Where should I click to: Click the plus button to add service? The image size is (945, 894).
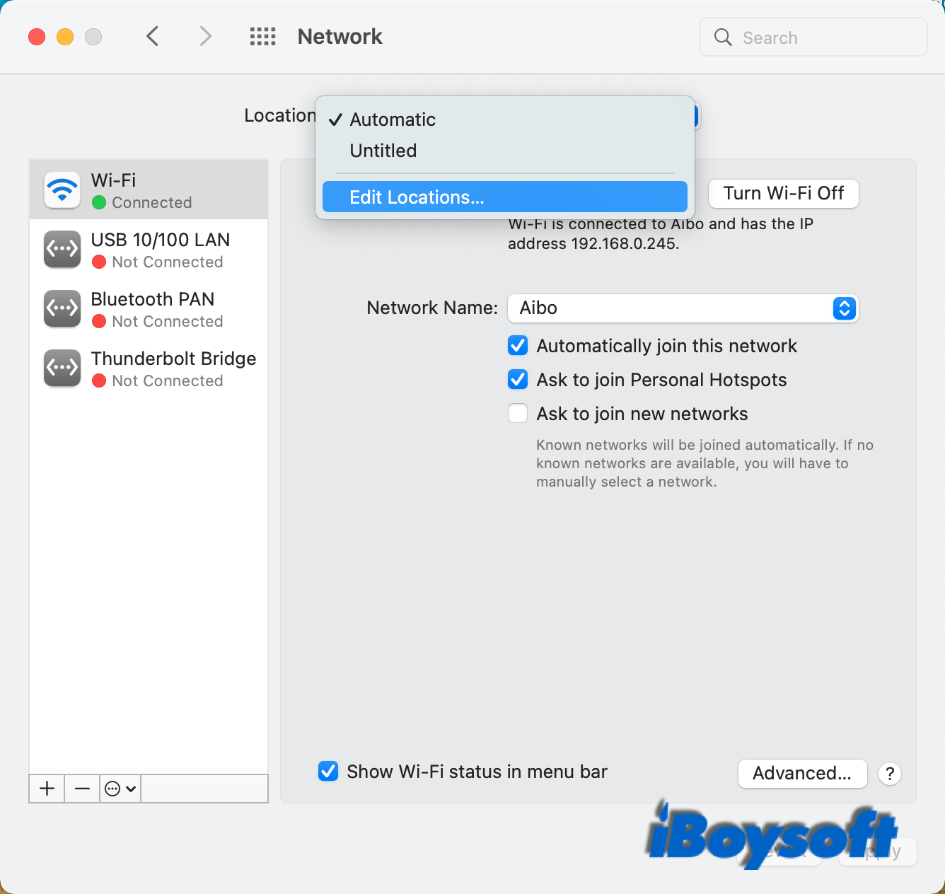coord(47,789)
